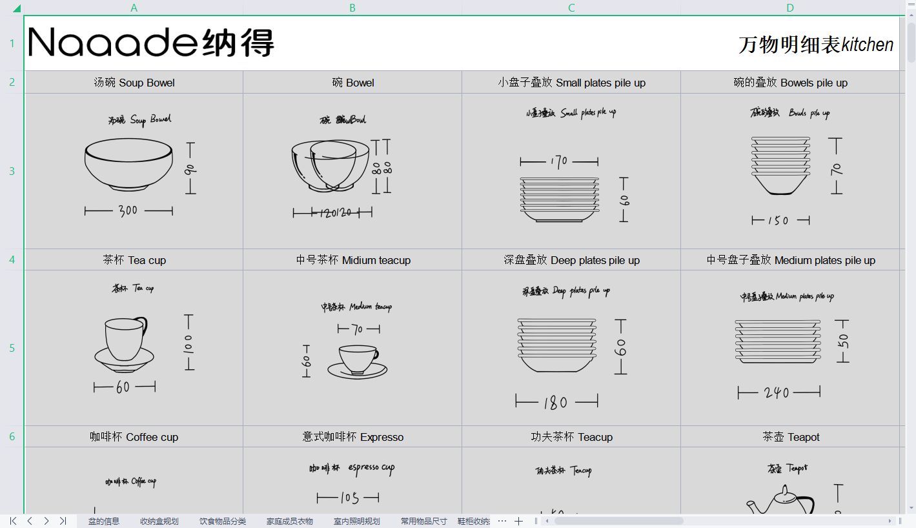
Task: Select column C header
Action: pyautogui.click(x=571, y=8)
